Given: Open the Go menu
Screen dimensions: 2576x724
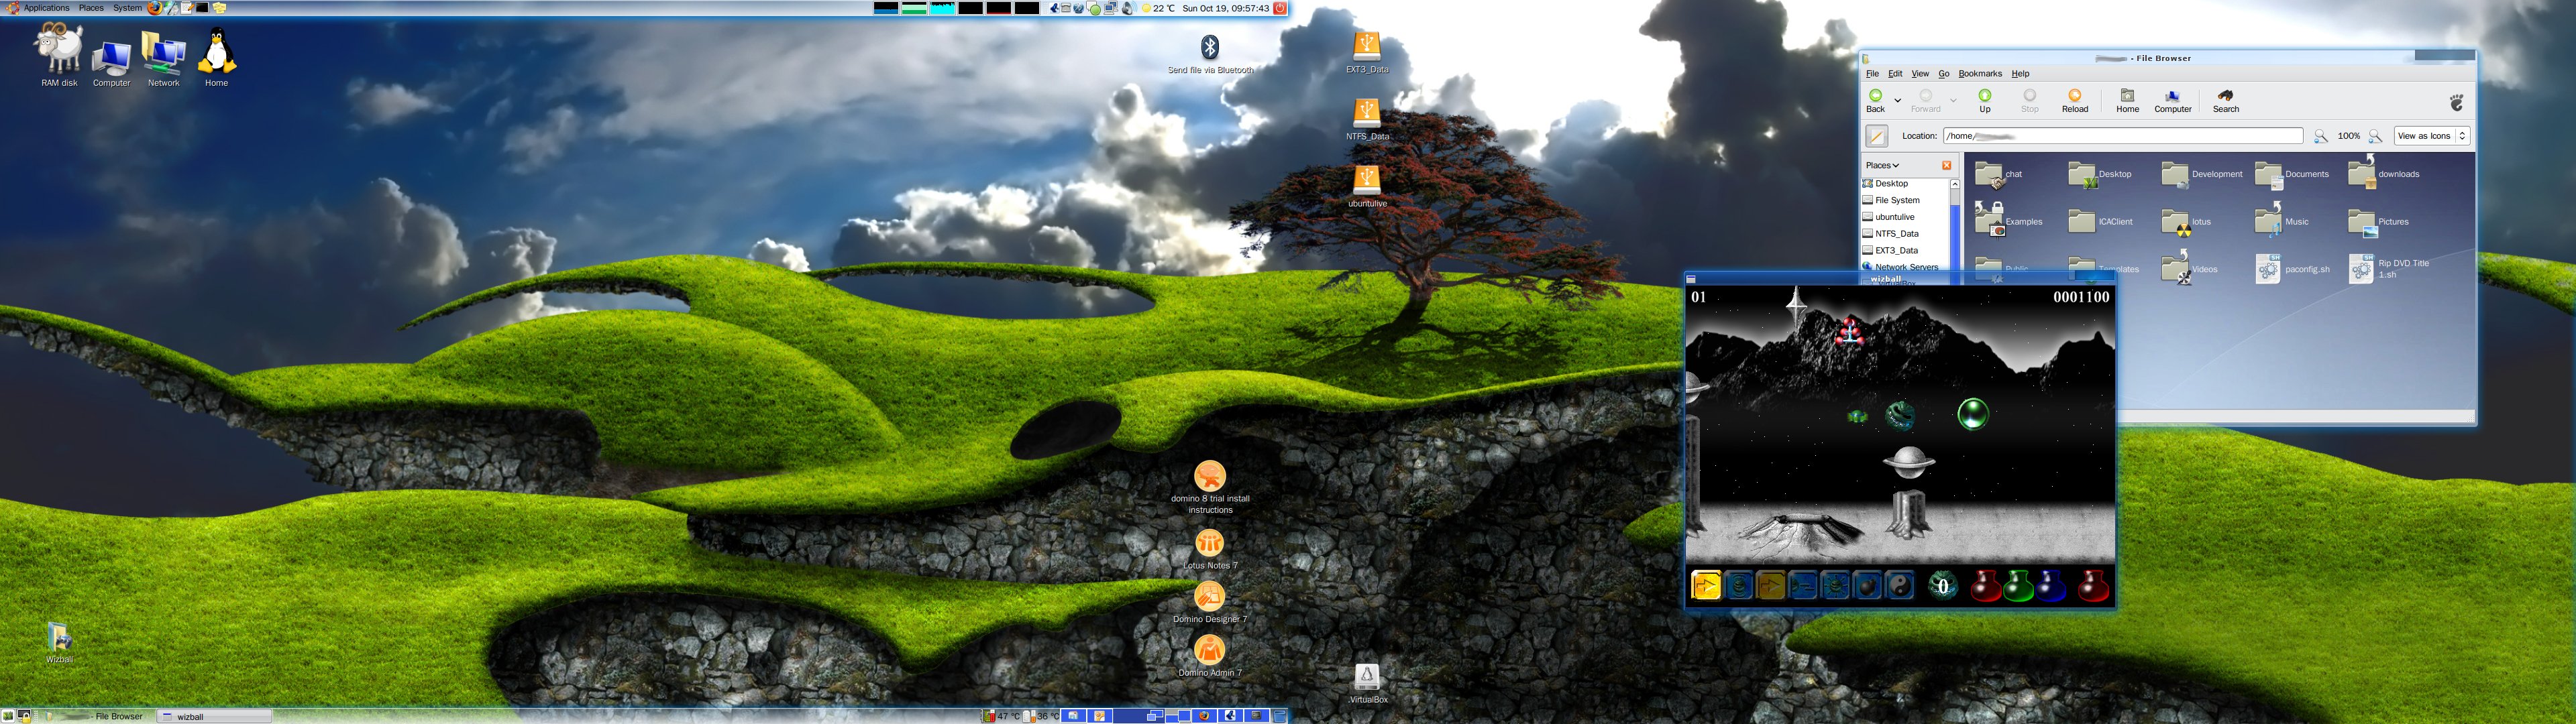Looking at the screenshot, I should (x=1943, y=74).
